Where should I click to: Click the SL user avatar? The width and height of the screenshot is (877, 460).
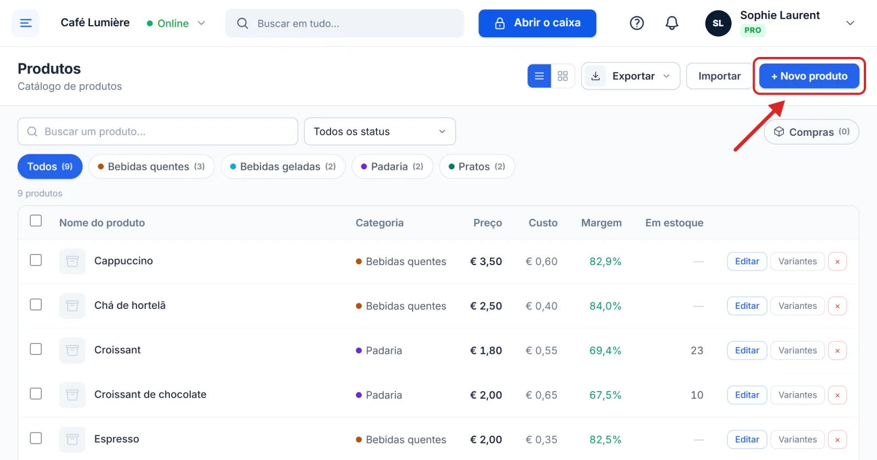(x=718, y=23)
